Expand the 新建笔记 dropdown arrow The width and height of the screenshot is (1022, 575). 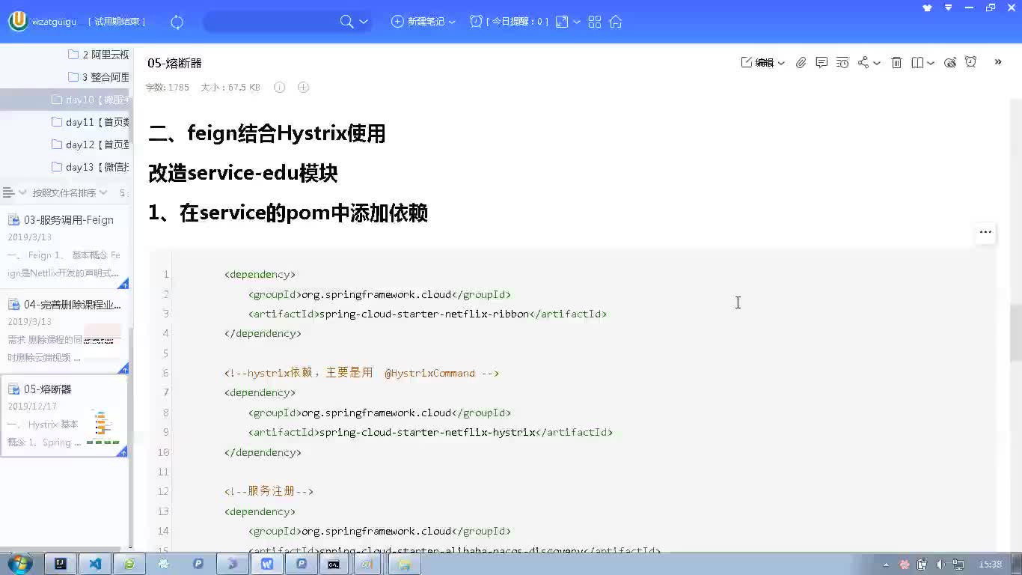(452, 22)
